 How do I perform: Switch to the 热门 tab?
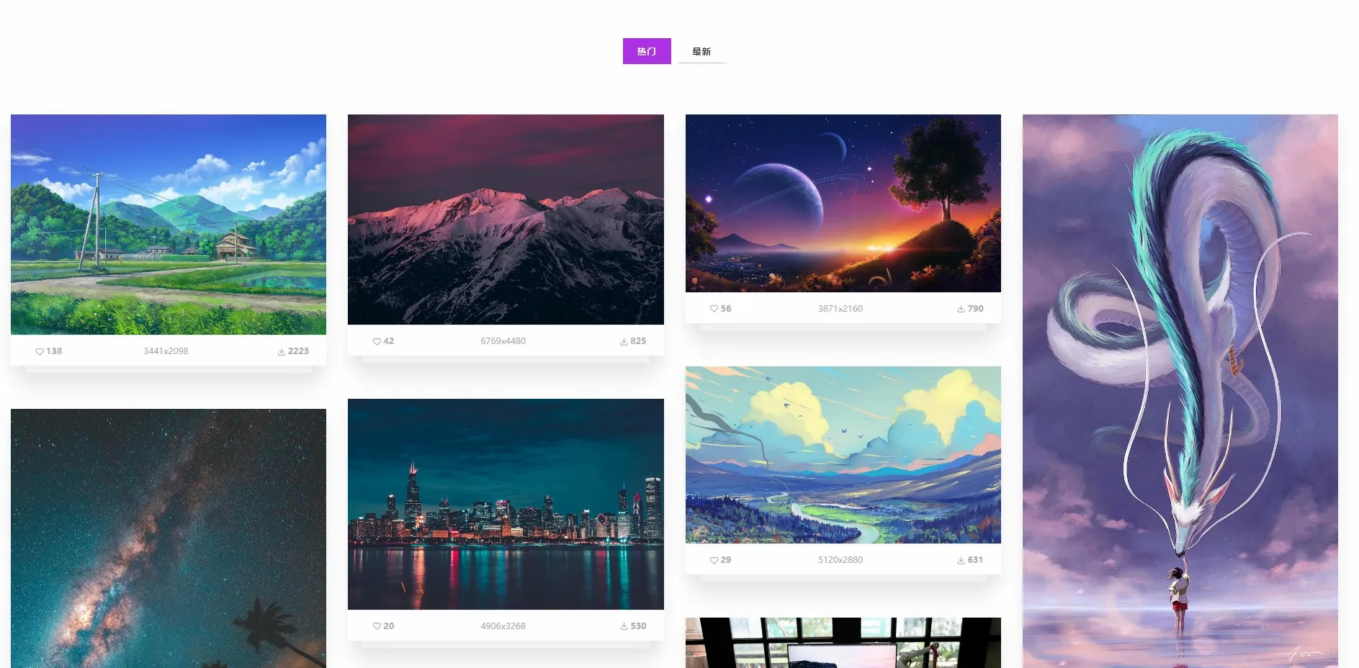coord(647,51)
